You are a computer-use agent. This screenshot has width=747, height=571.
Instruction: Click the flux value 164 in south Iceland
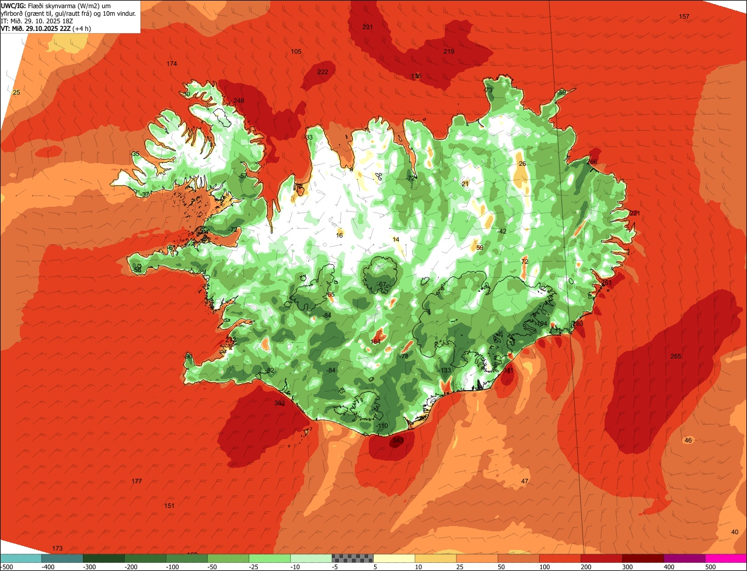375,342
